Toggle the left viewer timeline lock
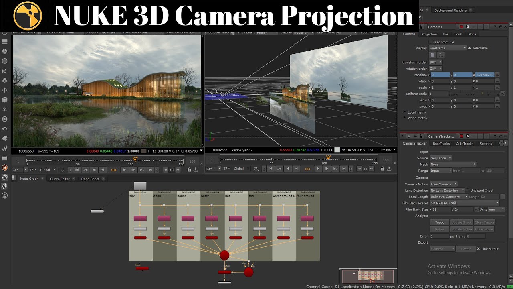The height and width of the screenshot is (289, 513). tap(189, 170)
